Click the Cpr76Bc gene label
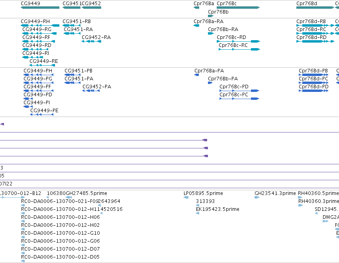The width and height of the screenshot is (339, 263). [x=227, y=4]
